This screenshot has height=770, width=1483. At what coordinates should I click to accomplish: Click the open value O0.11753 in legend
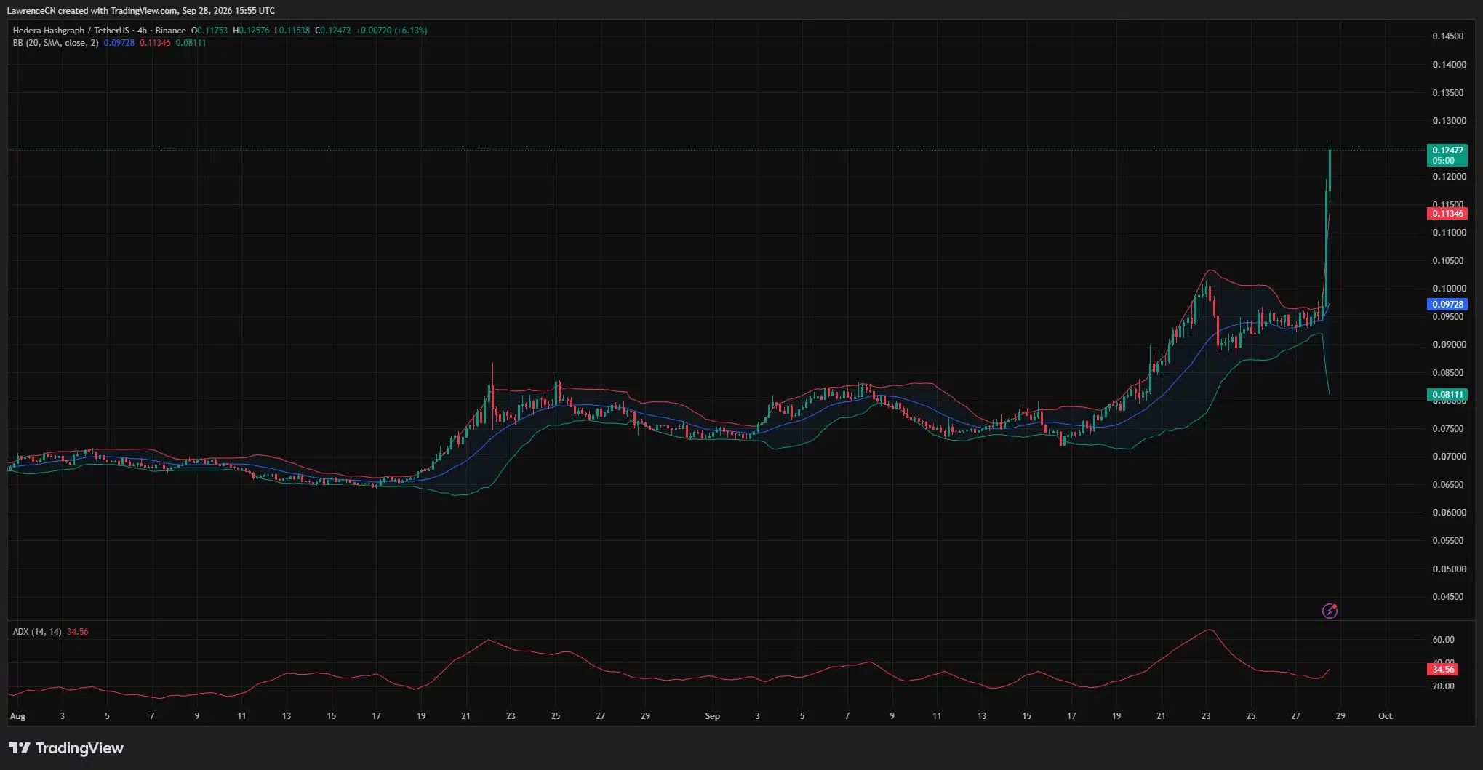pyautogui.click(x=209, y=31)
